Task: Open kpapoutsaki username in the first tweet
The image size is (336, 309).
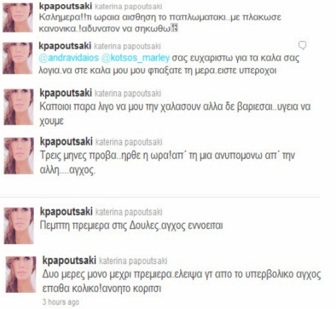Action: point(65,6)
